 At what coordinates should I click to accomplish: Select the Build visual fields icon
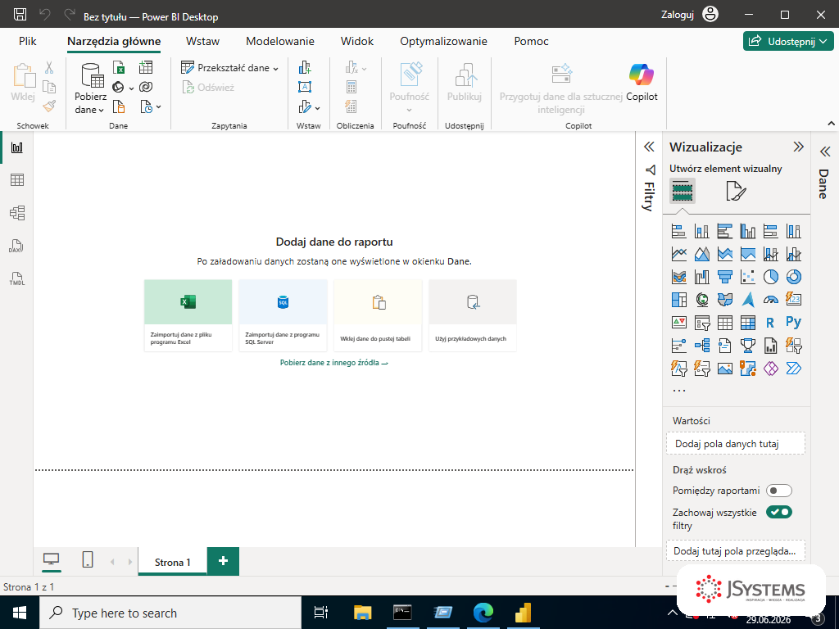coord(683,191)
